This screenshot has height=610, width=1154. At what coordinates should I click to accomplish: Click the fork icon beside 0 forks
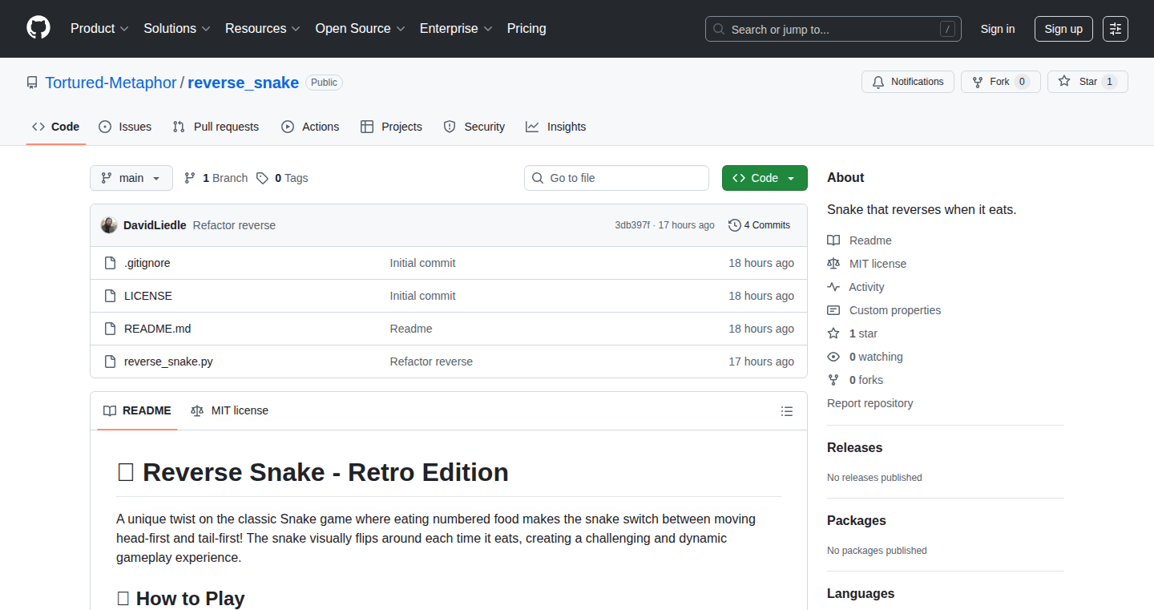(833, 380)
